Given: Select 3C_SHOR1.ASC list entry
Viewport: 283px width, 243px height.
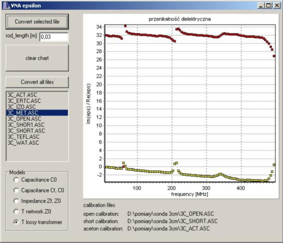Looking at the screenshot, I should click(x=26, y=125).
